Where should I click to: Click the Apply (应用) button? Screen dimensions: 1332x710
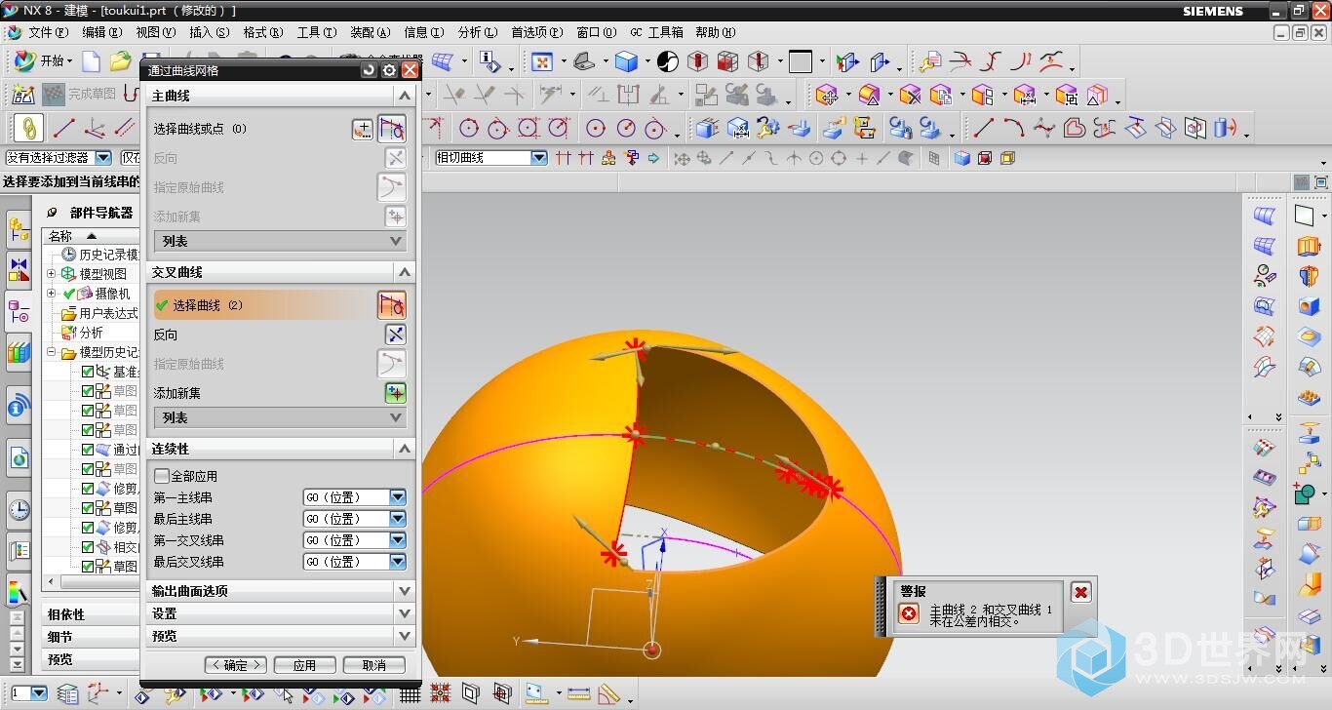(305, 665)
